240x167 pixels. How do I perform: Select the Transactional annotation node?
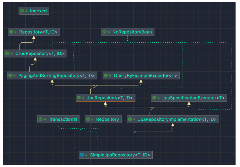tap(58, 119)
